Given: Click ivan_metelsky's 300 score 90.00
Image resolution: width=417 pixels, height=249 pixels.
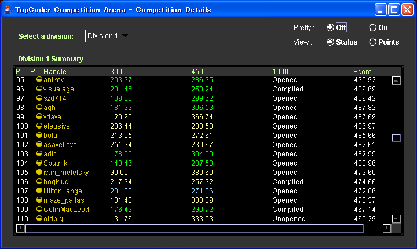Looking at the screenshot, I should (x=119, y=173).
